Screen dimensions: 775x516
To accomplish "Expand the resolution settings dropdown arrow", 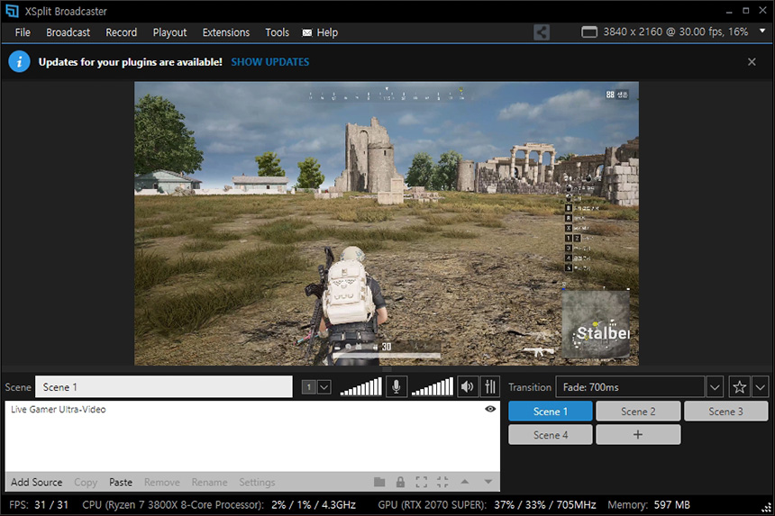I will tap(762, 31).
